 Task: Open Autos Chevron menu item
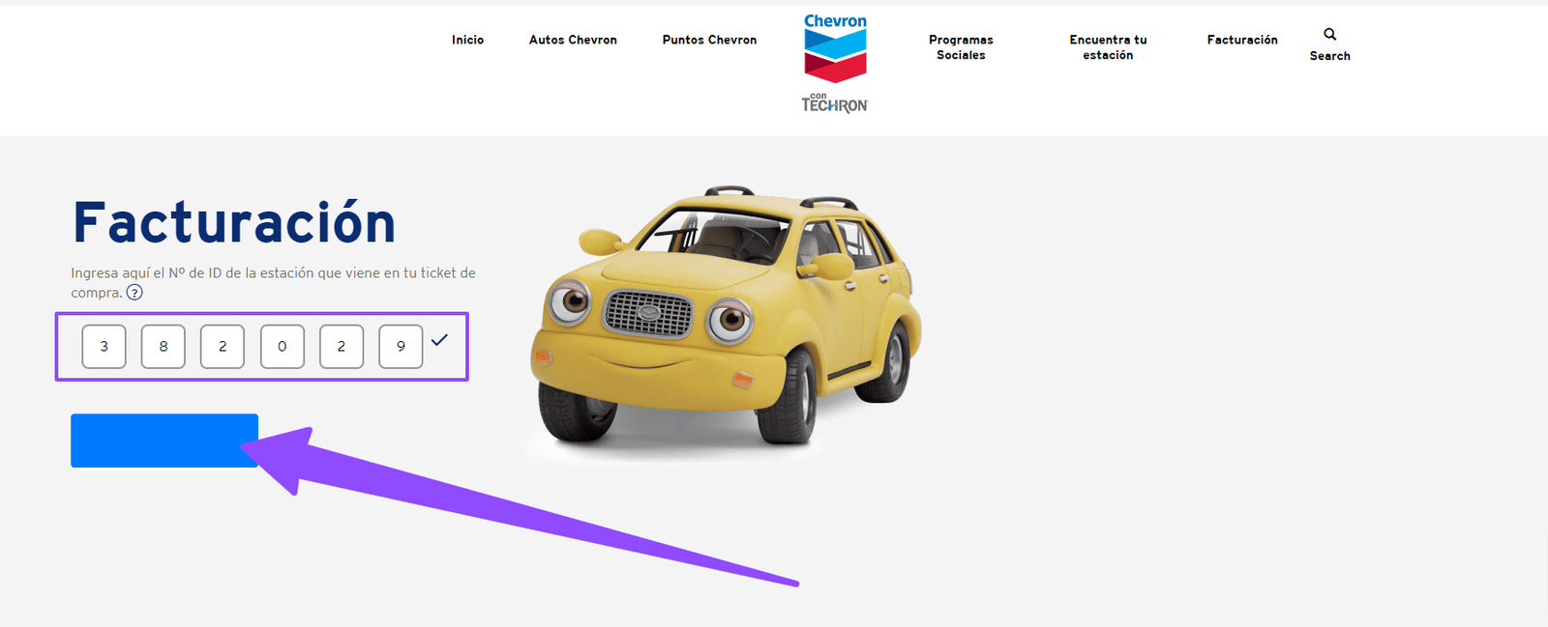tap(573, 40)
